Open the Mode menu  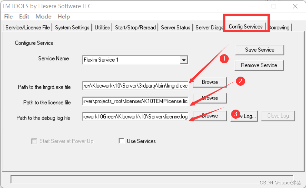coord(43,17)
